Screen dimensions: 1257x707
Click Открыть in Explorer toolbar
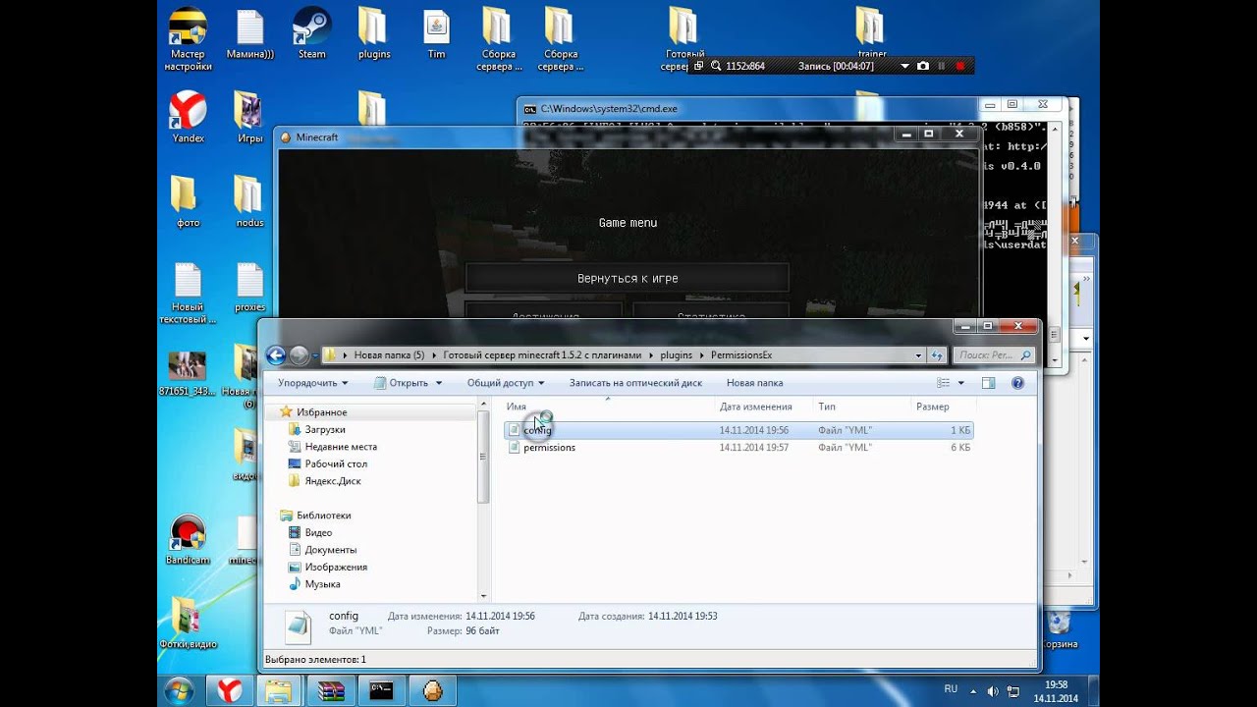pos(401,383)
